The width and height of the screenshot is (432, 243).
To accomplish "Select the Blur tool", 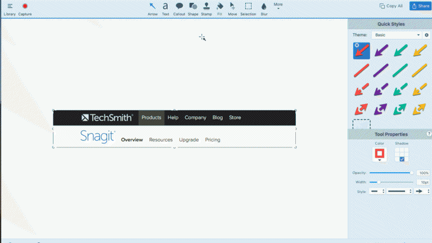I will click(264, 9).
